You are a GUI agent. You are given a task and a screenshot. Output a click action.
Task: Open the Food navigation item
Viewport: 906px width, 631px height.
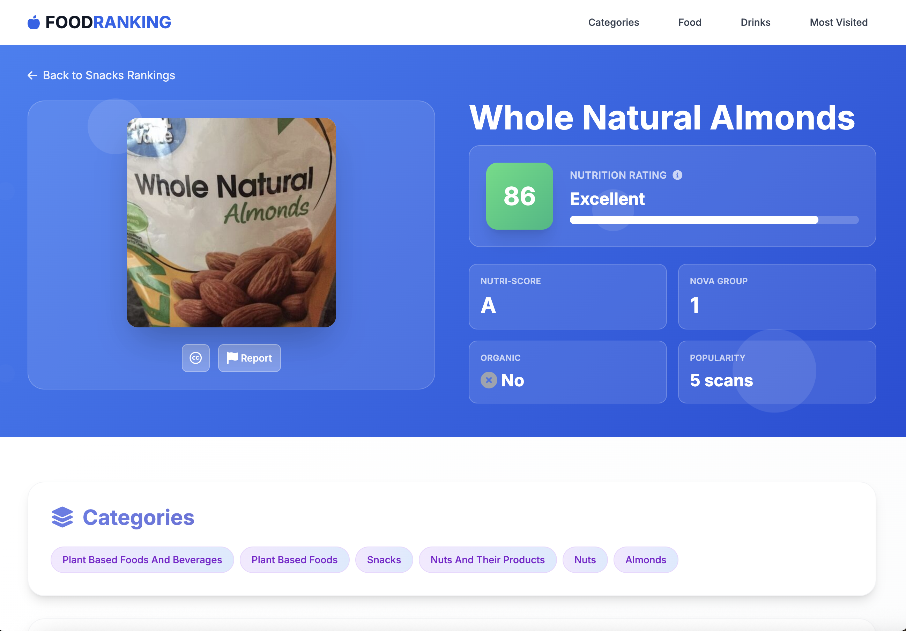tap(689, 22)
